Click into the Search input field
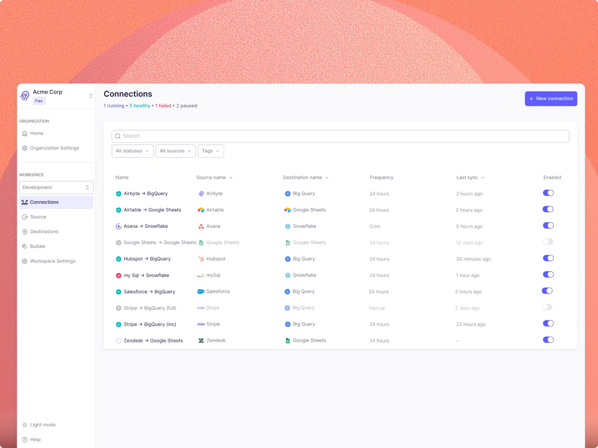The height and width of the screenshot is (448, 598). pyautogui.click(x=341, y=136)
